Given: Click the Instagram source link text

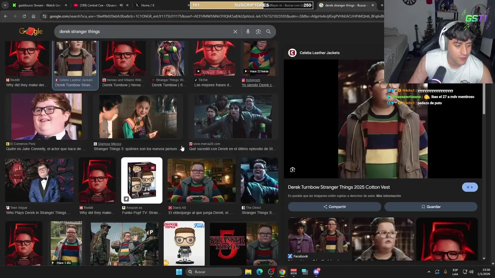Looking at the screenshot, I should pos(253,80).
